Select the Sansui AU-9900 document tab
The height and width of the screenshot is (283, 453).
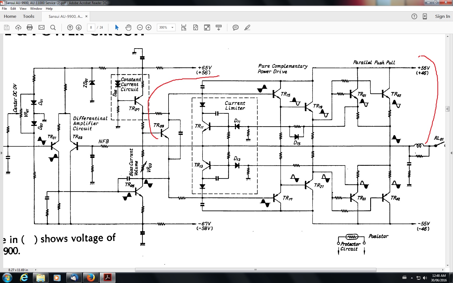click(x=66, y=16)
